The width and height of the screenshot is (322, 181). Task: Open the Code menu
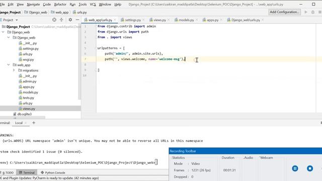47,5
